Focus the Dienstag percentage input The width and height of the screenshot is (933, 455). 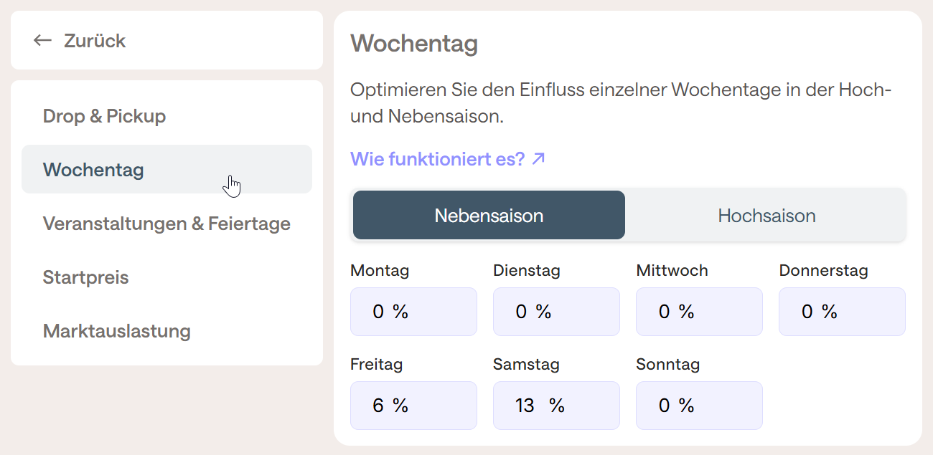pos(556,312)
